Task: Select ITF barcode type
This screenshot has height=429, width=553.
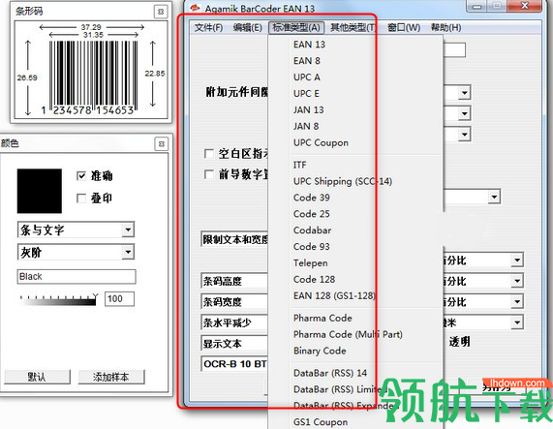Action: coord(300,165)
